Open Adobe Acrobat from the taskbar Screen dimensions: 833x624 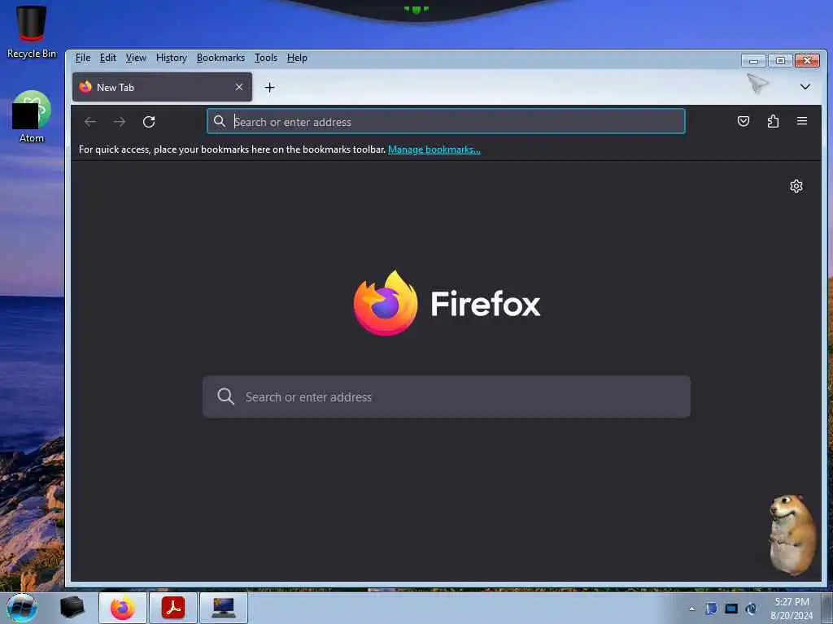(172, 608)
